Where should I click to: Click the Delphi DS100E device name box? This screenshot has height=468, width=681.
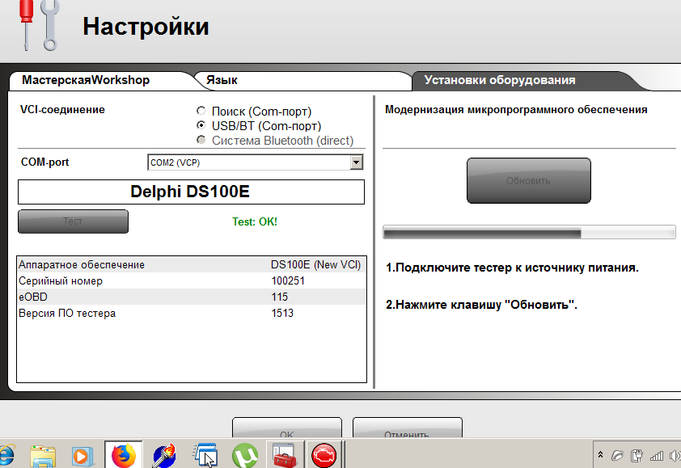191,192
